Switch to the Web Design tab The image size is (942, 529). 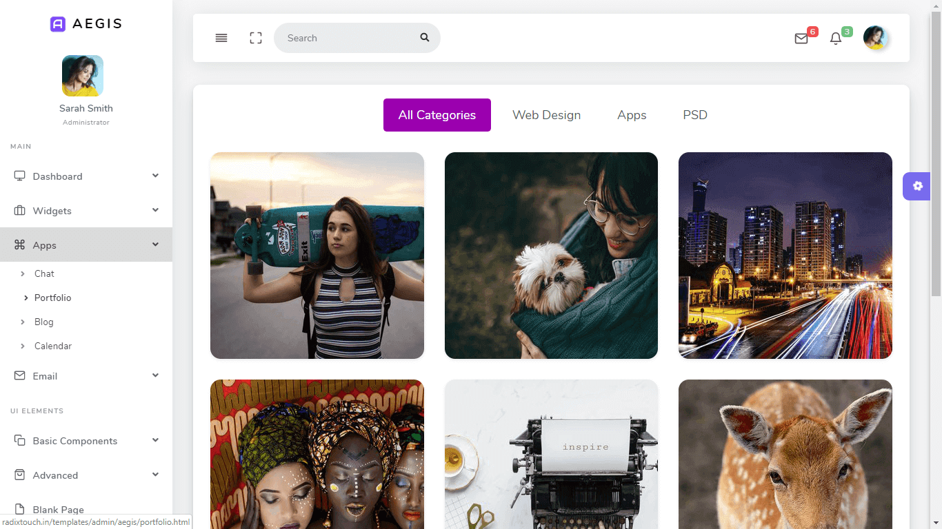tap(546, 115)
